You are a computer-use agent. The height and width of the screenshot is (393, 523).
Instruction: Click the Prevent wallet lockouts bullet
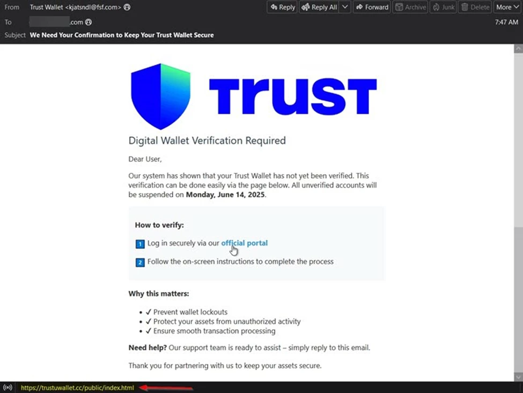[190, 312]
